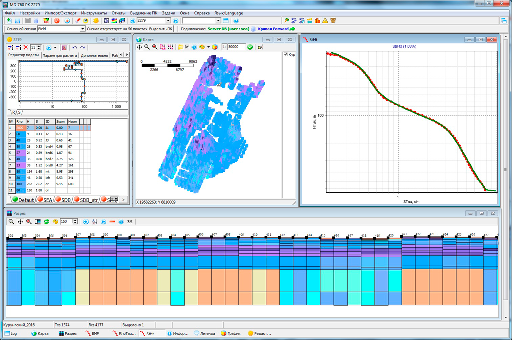Click the warning triangle icon in top toolbar
This screenshot has width=512, height=340.
[x=325, y=21]
